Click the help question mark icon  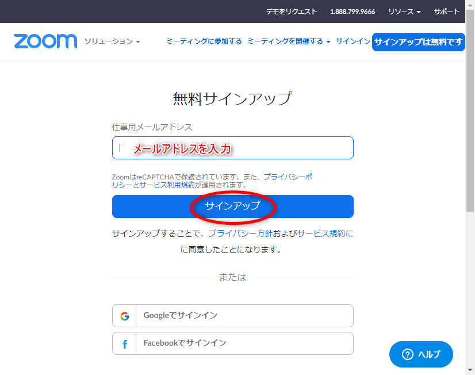point(408,354)
